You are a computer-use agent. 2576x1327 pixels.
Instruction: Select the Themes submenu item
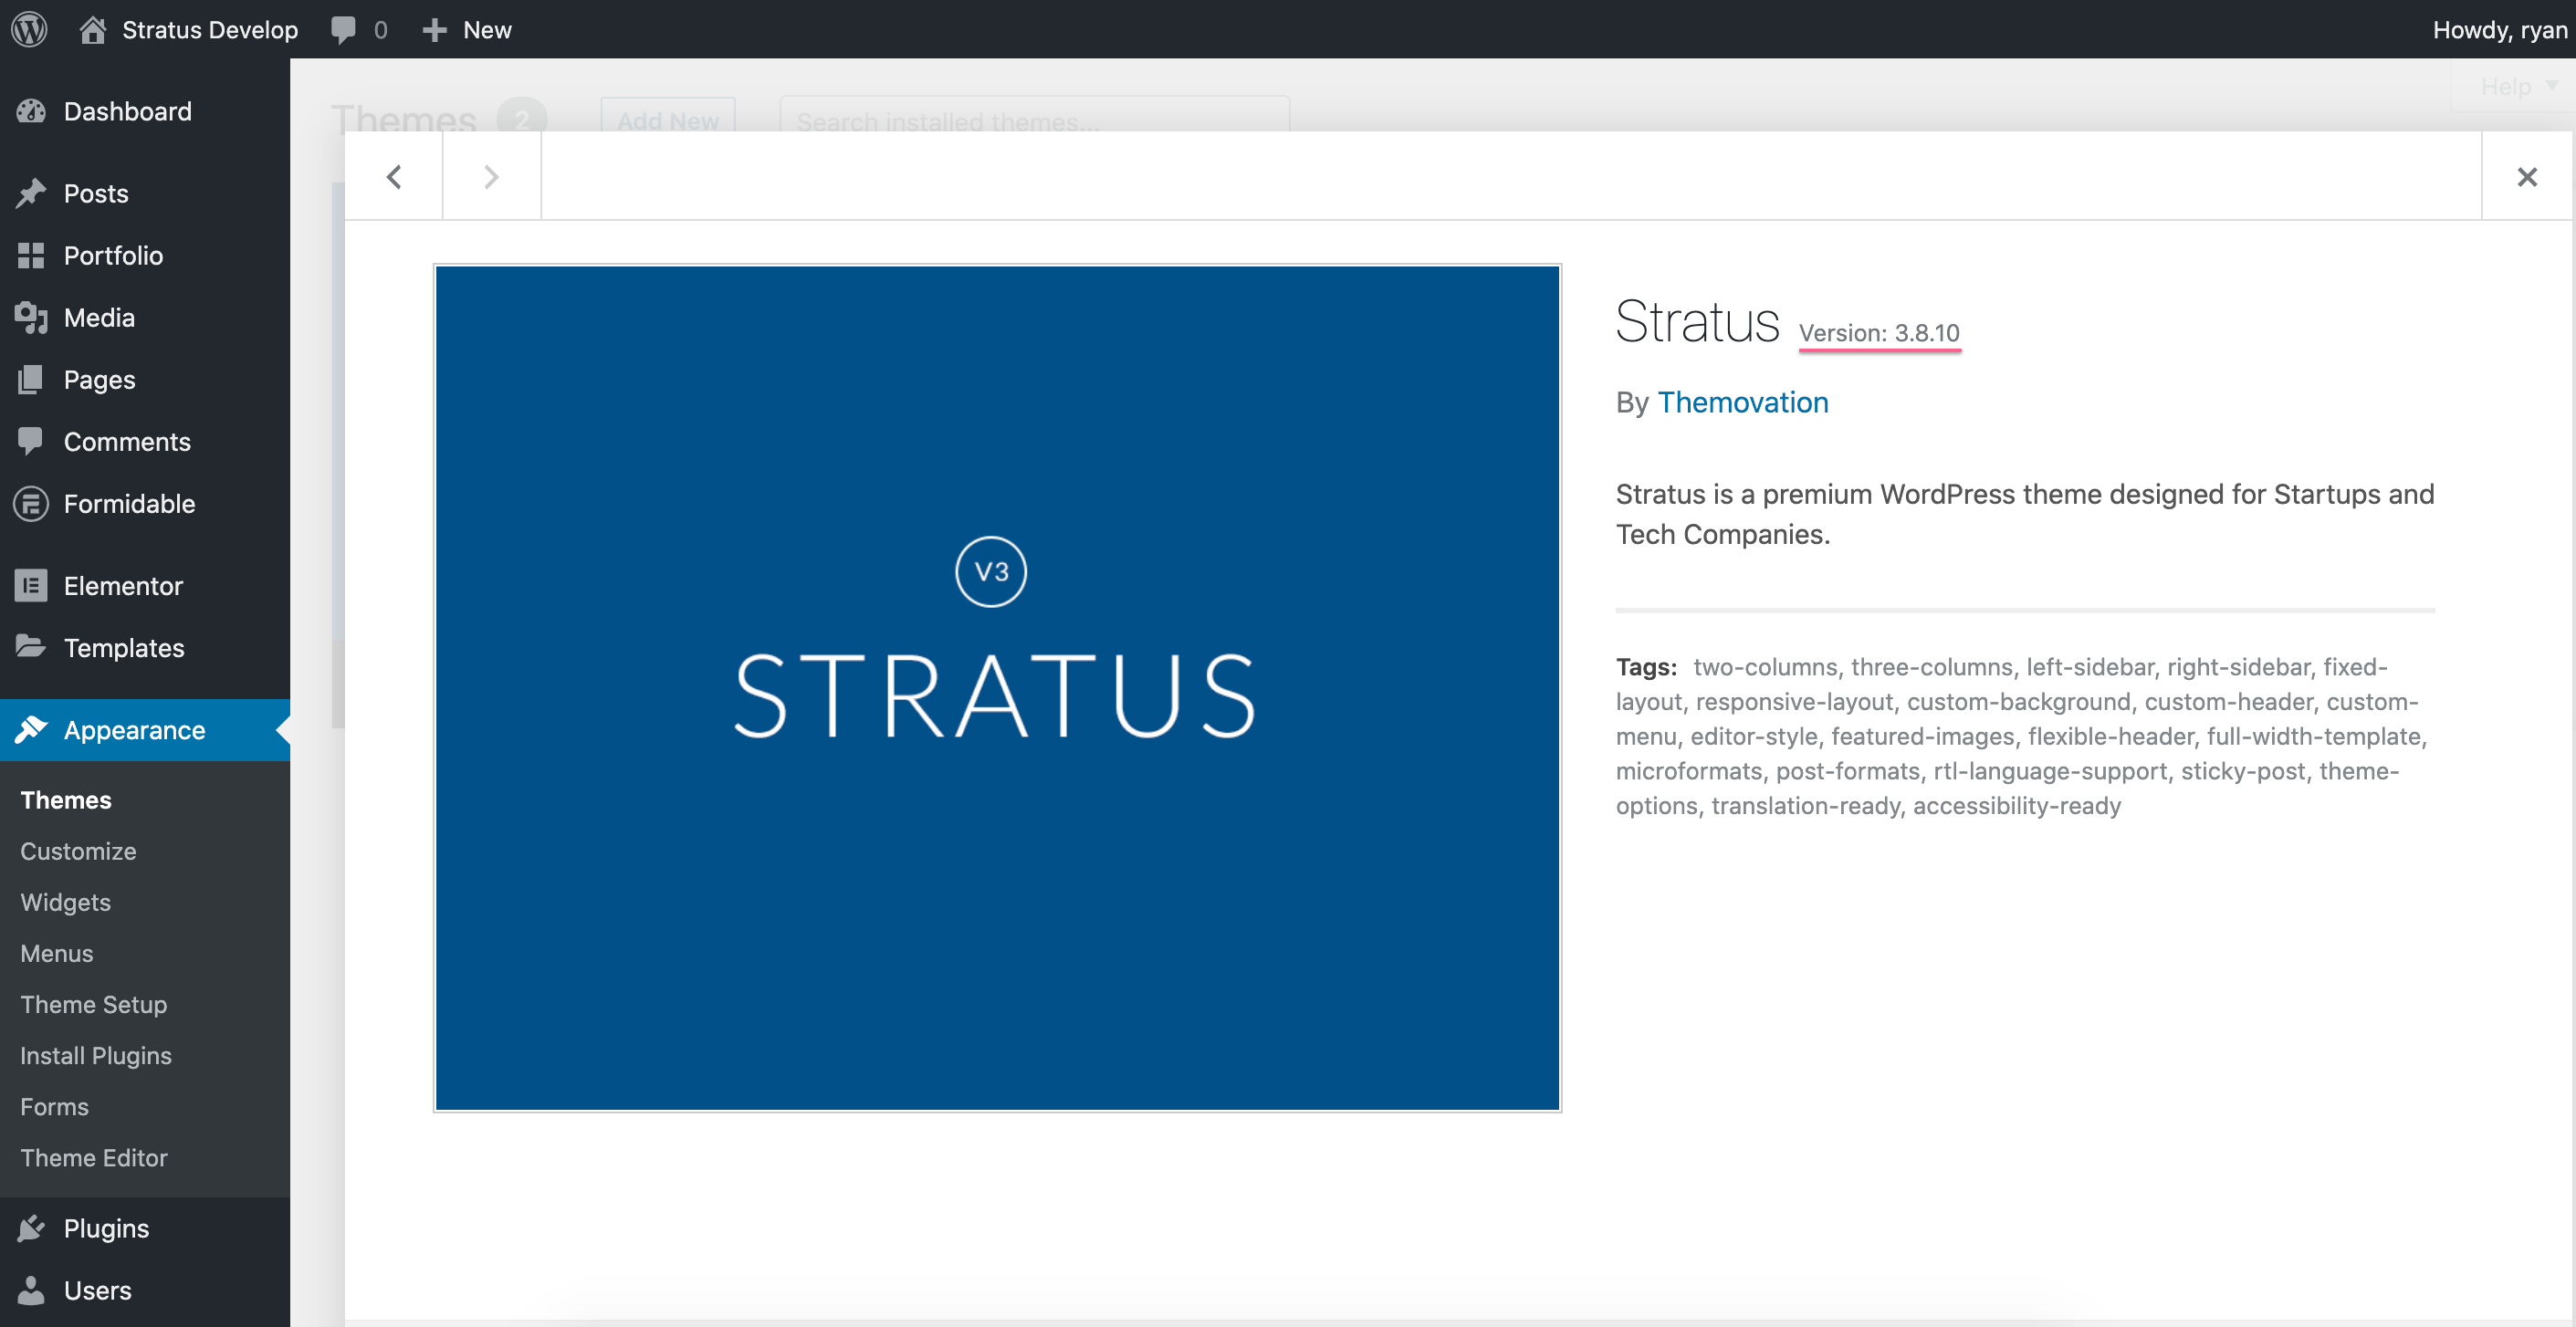(x=66, y=800)
